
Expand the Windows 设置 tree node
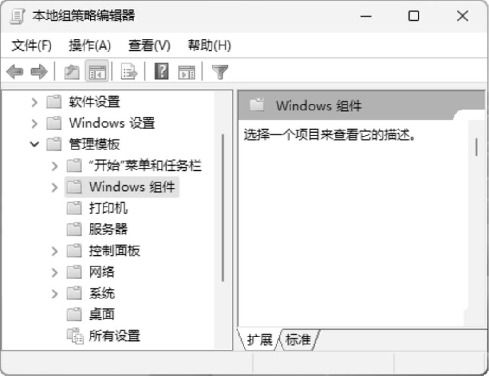[34, 123]
